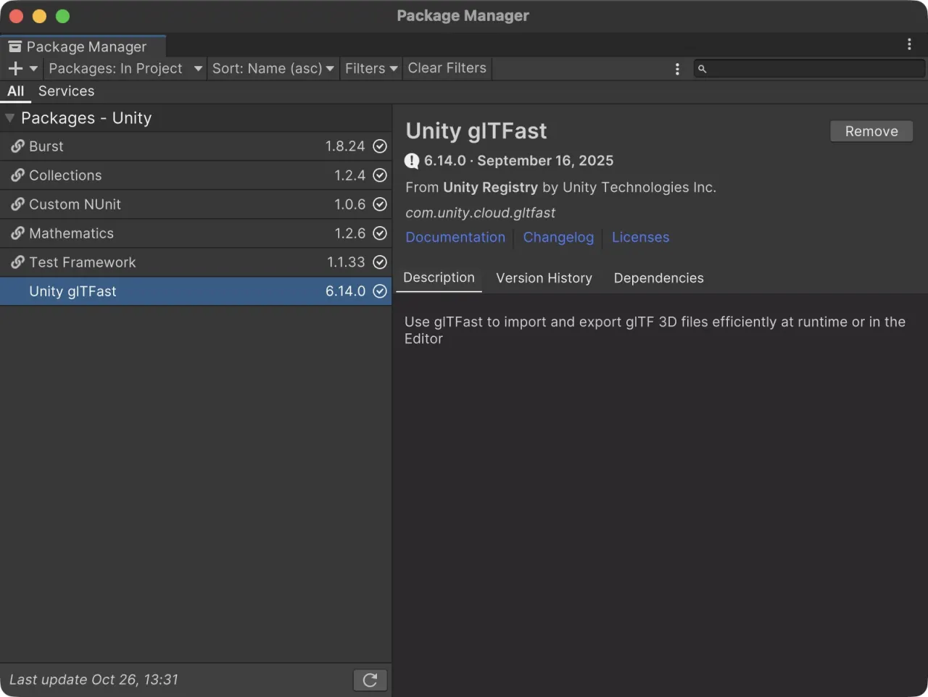Select the Collections package name

[65, 175]
